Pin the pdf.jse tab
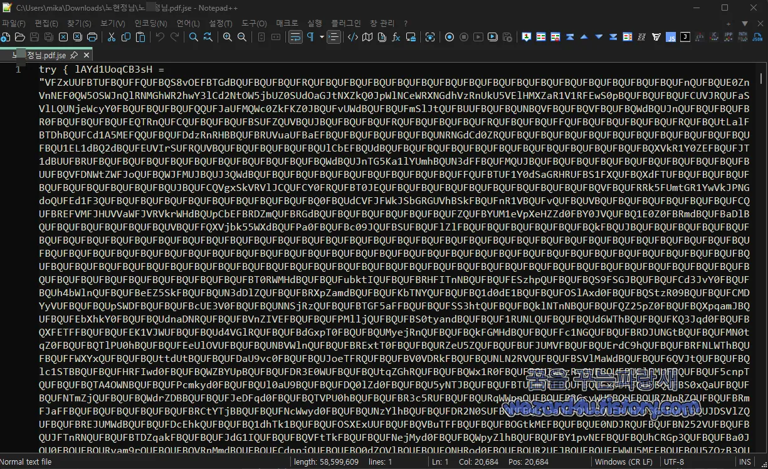768x469 pixels. tap(73, 55)
